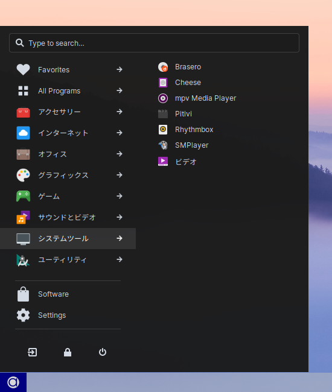The image size is (332, 392).
Task: Open the インターネット category
Action: pos(68,133)
